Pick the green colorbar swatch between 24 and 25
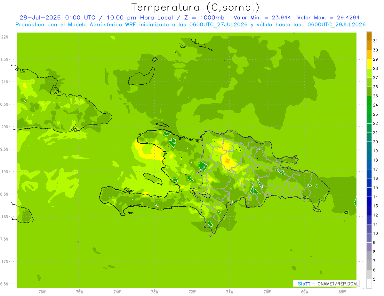The width and height of the screenshot is (384, 296). coord(369,101)
